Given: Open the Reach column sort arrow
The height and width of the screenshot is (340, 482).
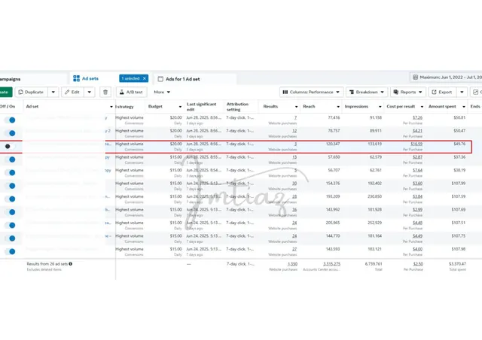Looking at the screenshot, I should coord(338,107).
